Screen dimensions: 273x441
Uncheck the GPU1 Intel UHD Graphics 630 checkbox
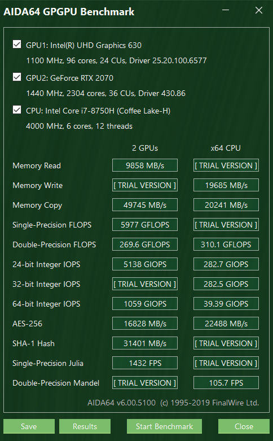coord(17,45)
